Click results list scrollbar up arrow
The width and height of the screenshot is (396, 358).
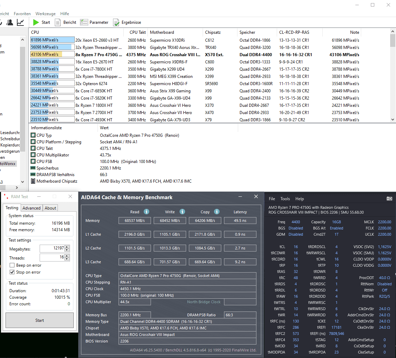click(393, 32)
